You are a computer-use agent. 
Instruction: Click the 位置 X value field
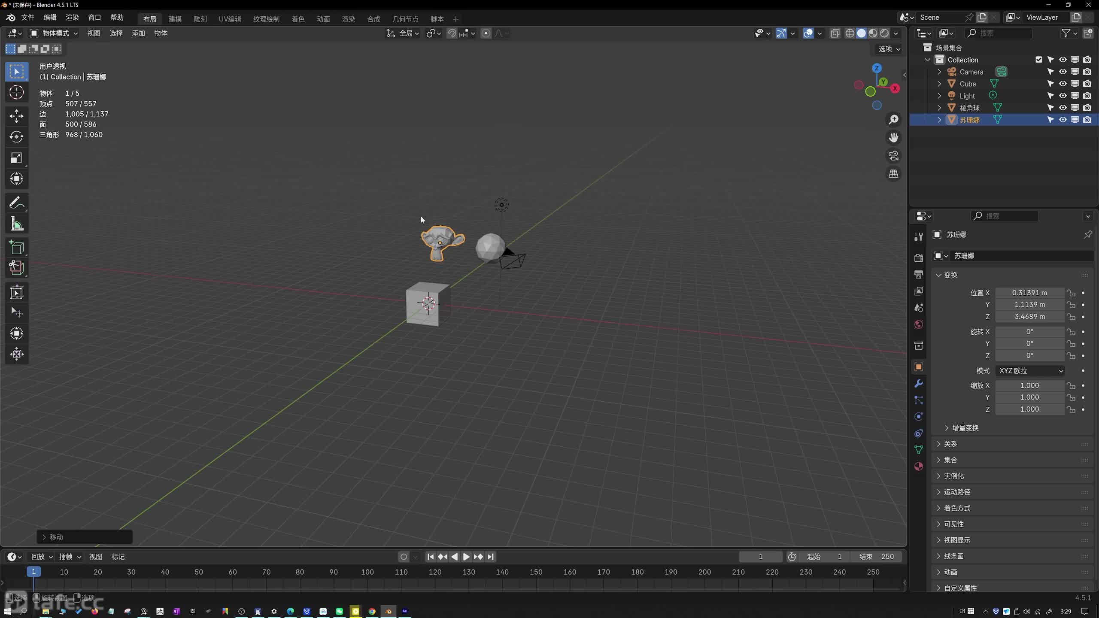click(1029, 293)
